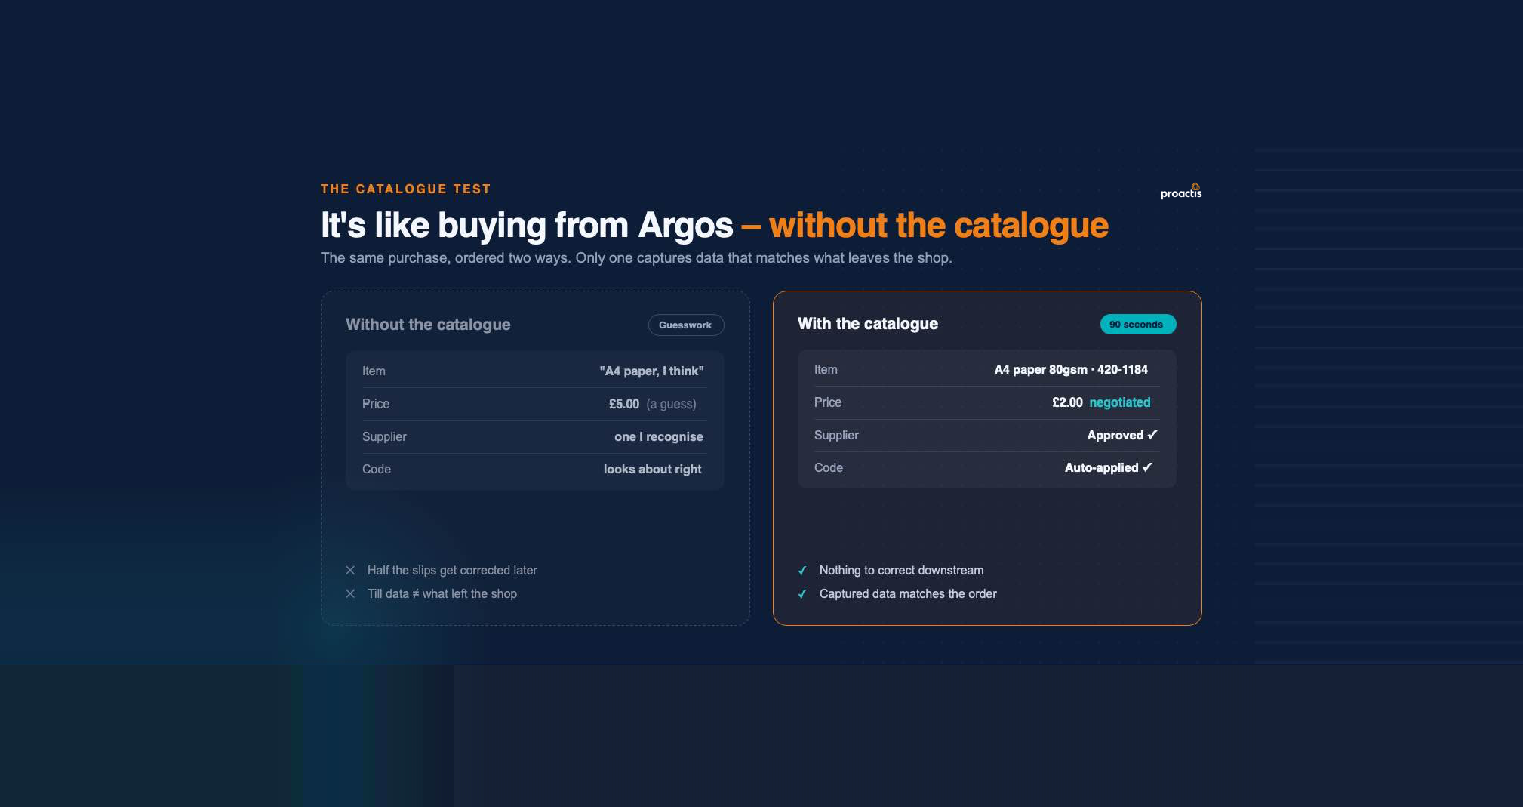
Task: Click 'Half the slips get corrected later' text
Action: 452,570
